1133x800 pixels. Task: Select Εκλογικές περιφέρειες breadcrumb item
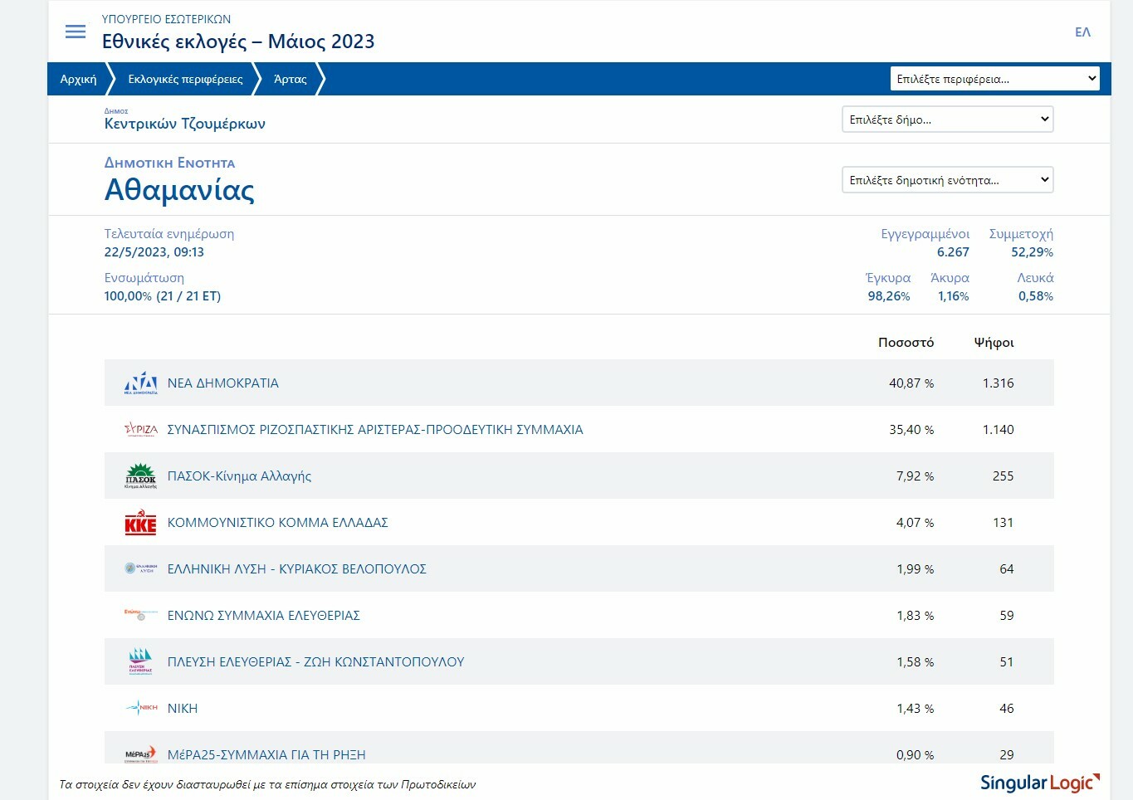185,79
